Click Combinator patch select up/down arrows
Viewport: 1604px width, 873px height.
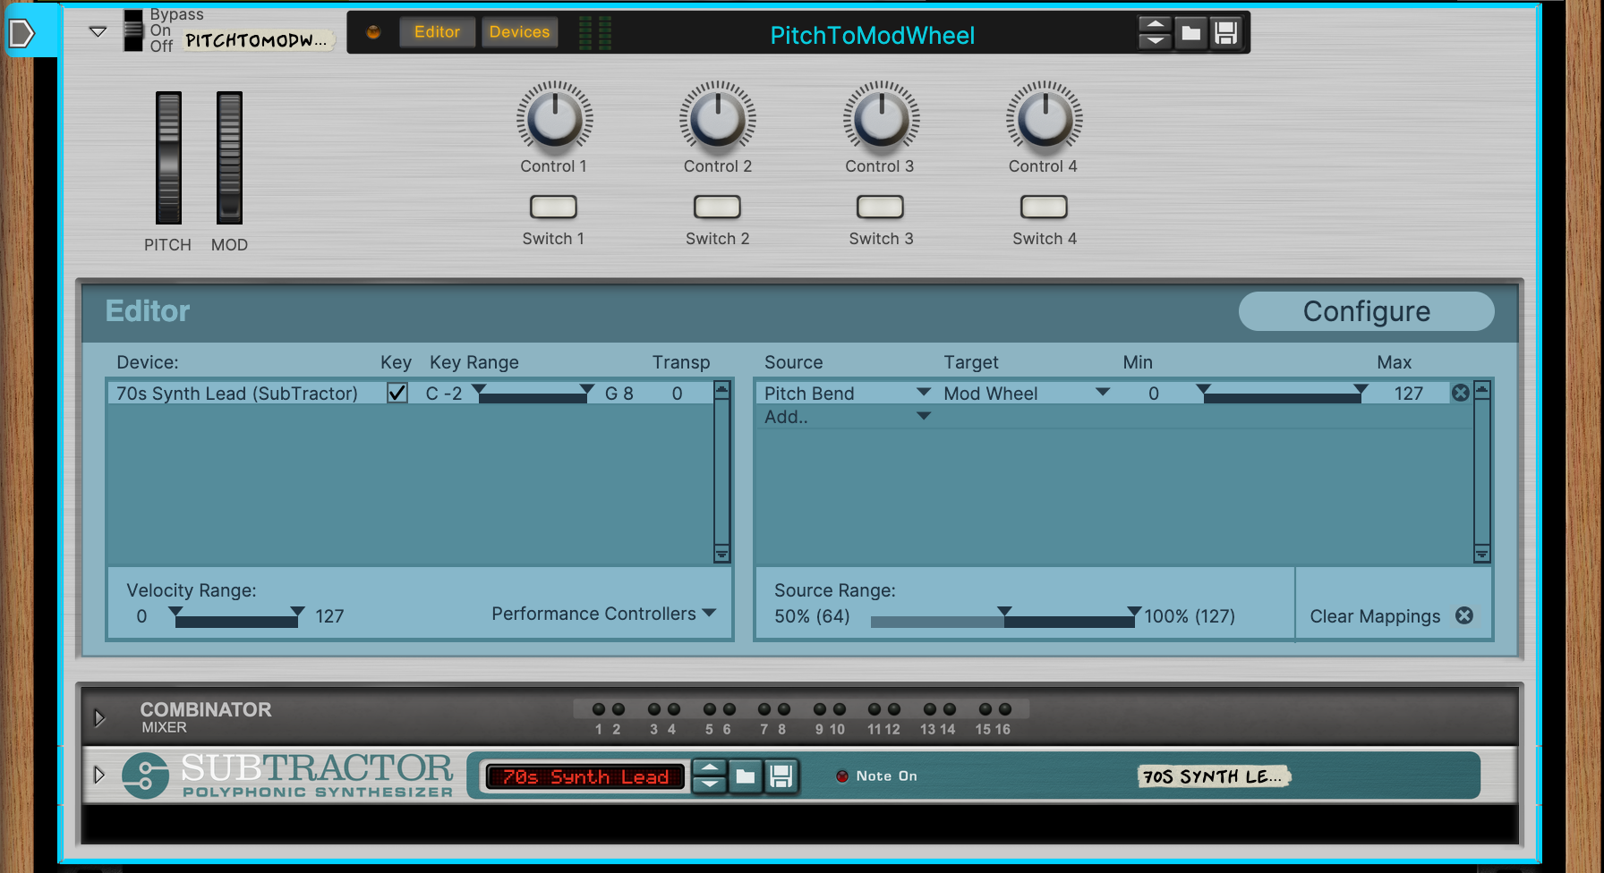[1155, 34]
